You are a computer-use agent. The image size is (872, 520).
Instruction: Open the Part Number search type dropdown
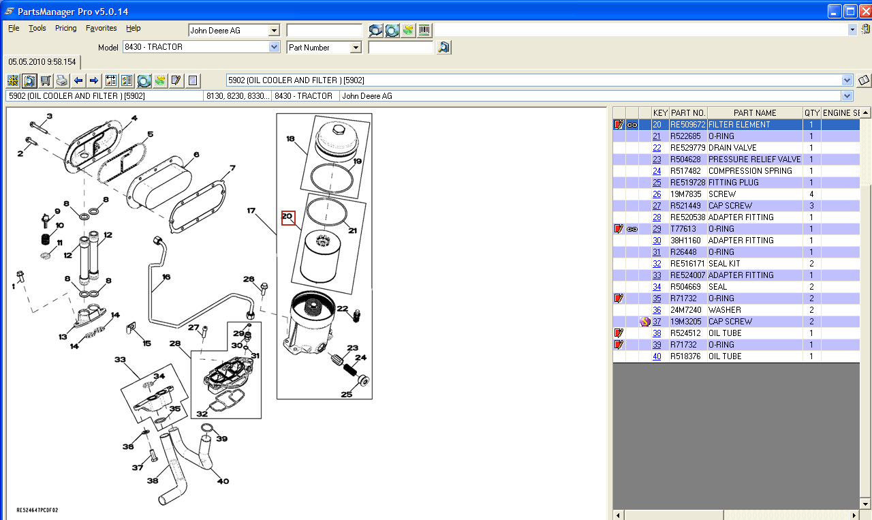(355, 48)
